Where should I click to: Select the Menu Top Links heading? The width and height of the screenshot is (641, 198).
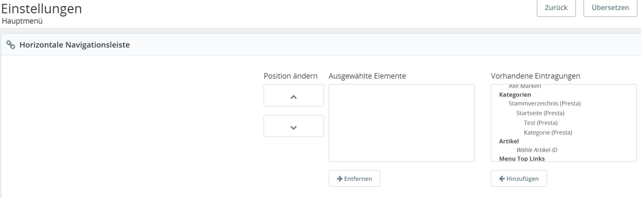pyautogui.click(x=522, y=159)
